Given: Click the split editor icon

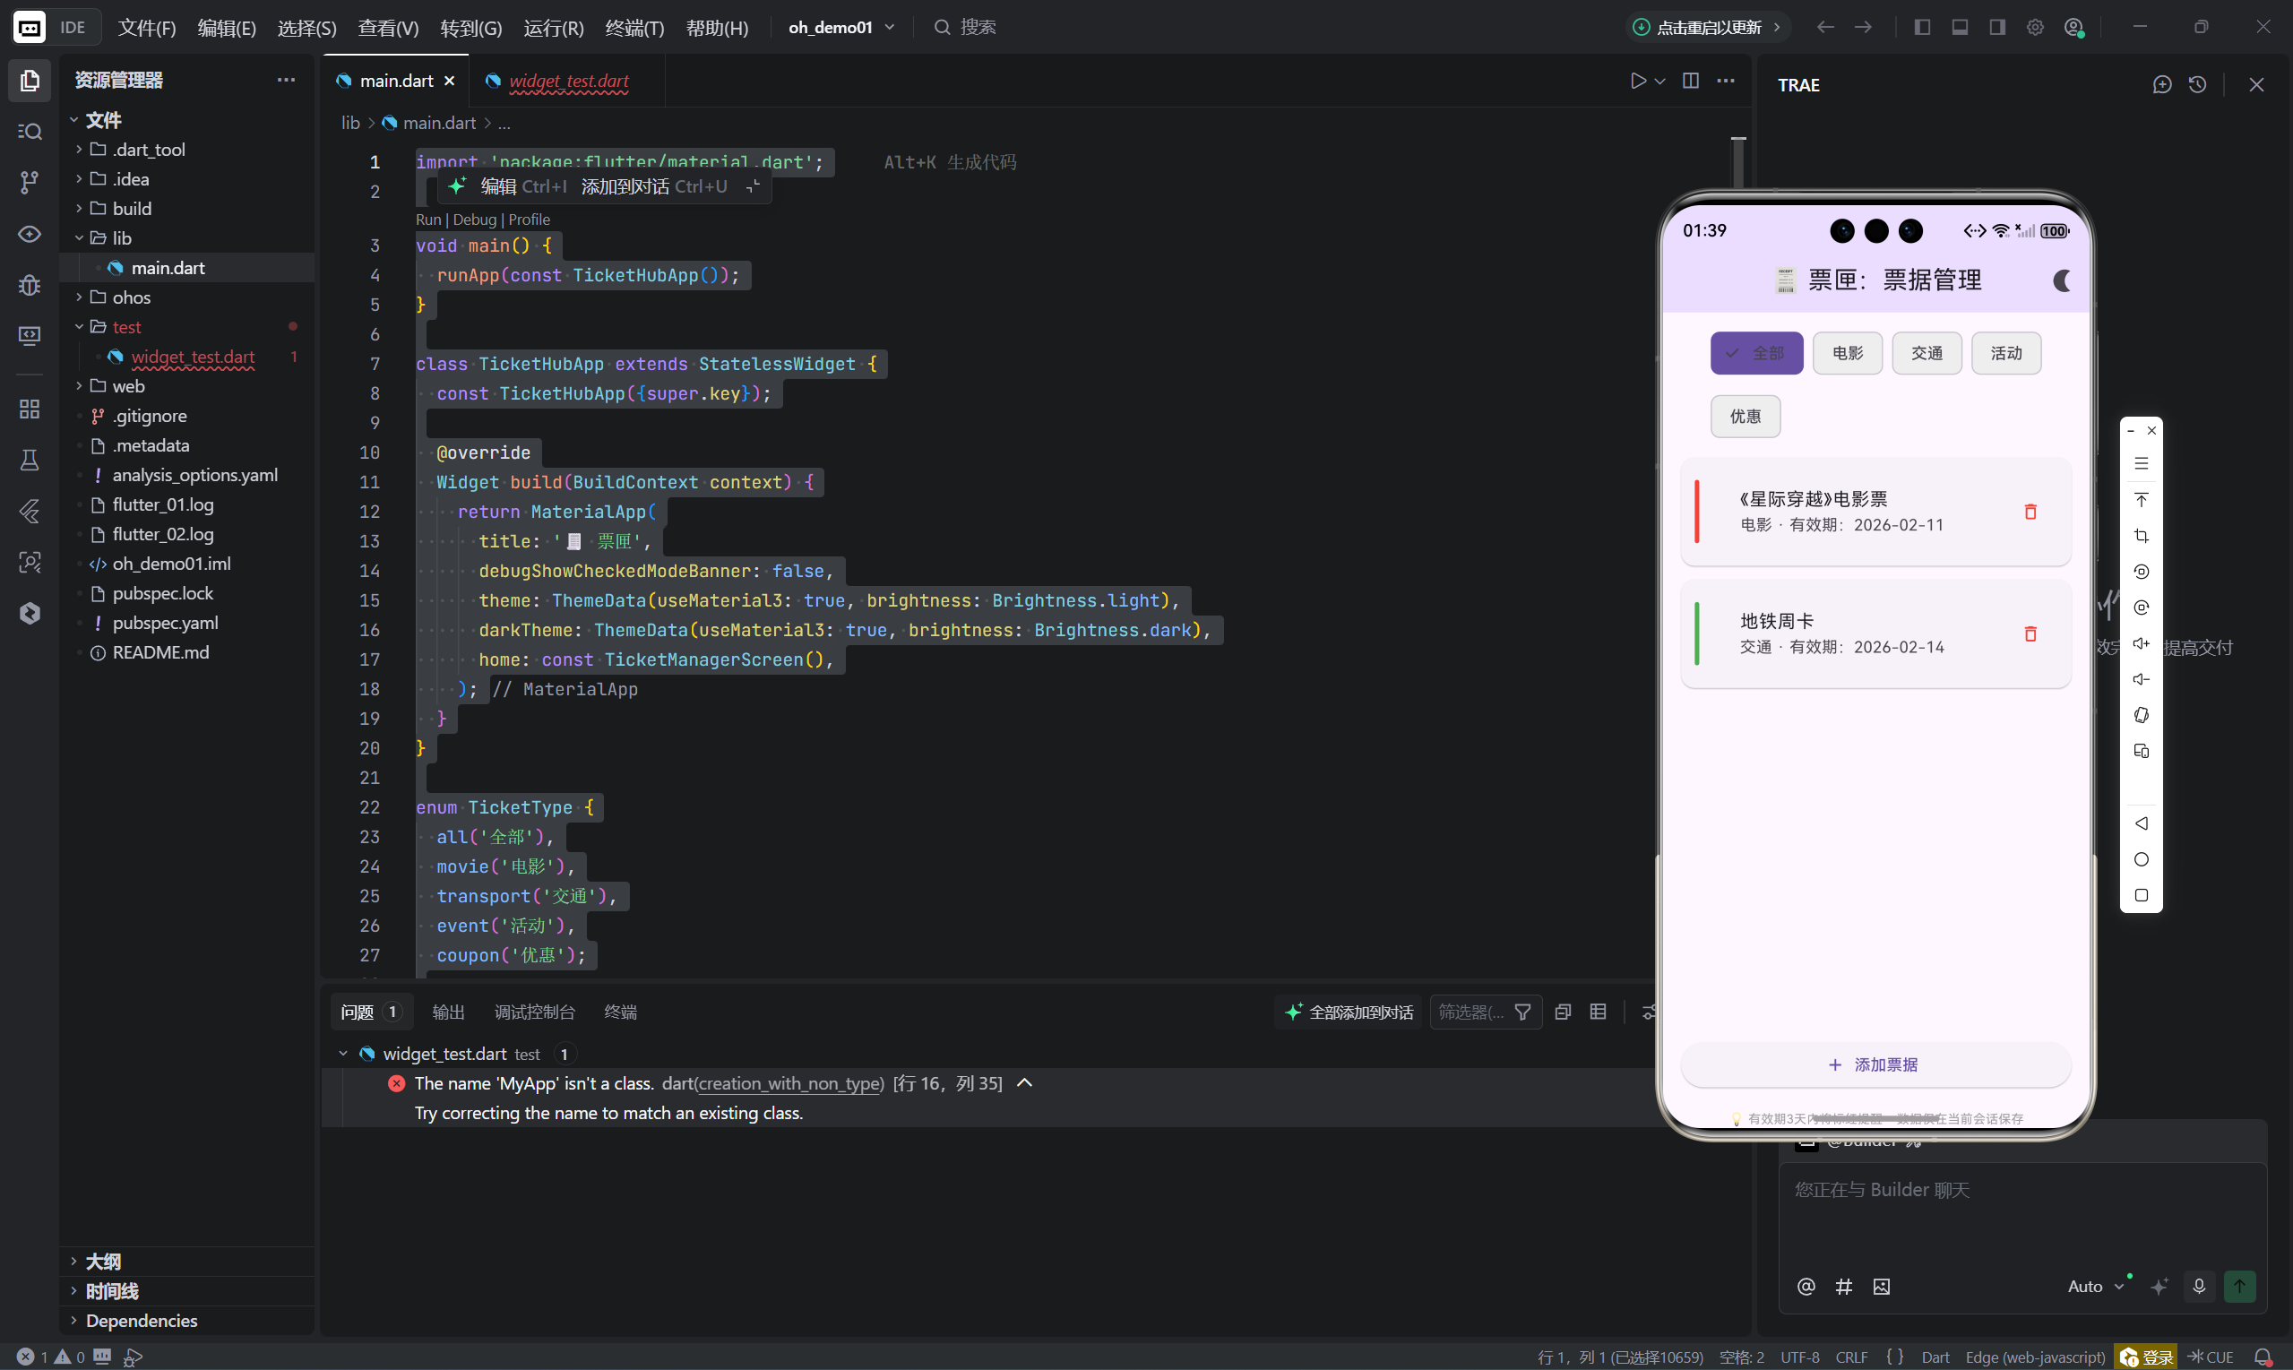Looking at the screenshot, I should 1690,82.
